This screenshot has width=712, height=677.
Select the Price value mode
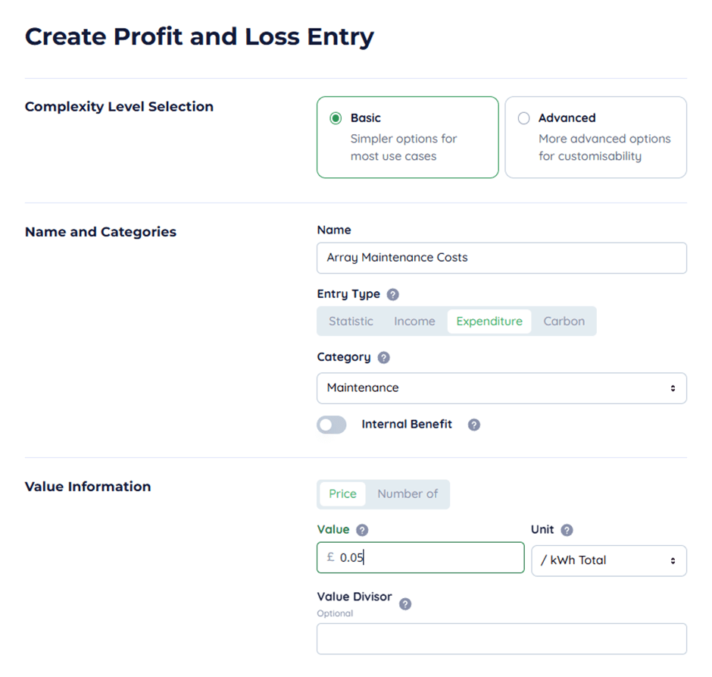[x=342, y=494]
